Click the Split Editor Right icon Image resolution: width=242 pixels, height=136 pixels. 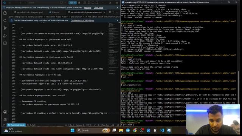coord(113,12)
